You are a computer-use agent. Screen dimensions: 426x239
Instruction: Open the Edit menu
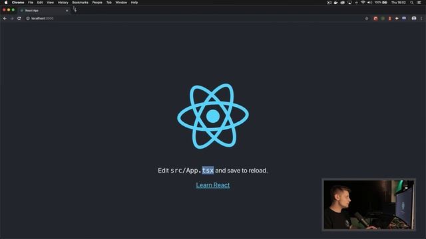40,3
